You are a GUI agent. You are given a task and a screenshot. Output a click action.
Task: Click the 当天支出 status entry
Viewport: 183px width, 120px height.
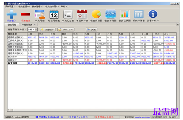(x=104, y=117)
